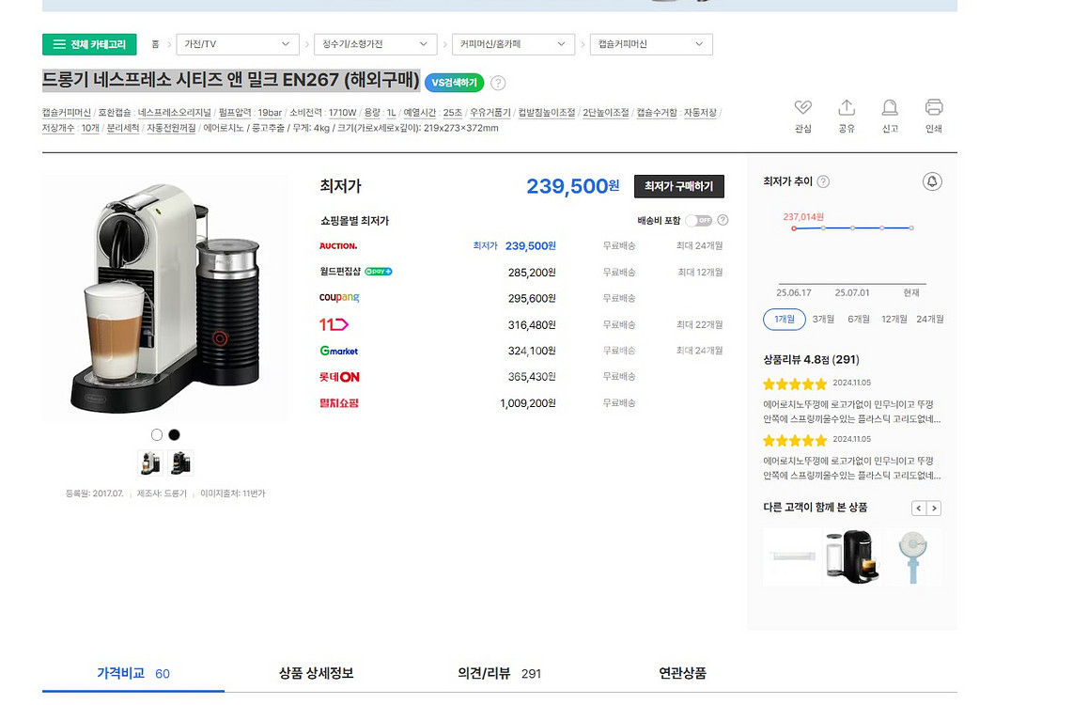
Task: Click 자동전원꺼짐 spec link
Action: coord(171,129)
